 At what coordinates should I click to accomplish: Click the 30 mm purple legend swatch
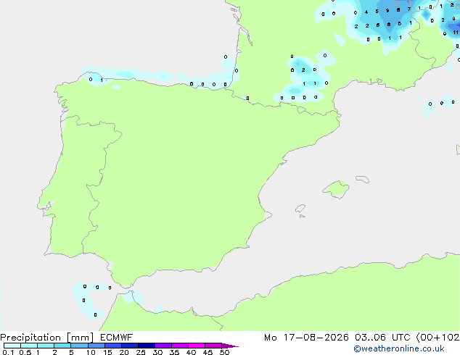163,346
